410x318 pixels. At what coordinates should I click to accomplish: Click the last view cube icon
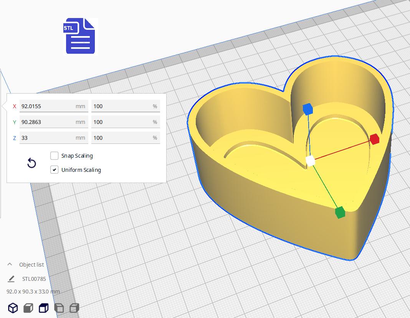pyautogui.click(x=74, y=308)
